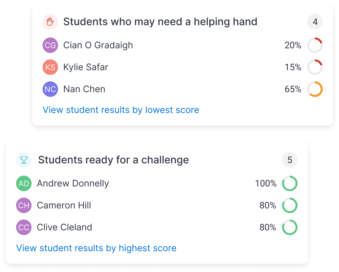This screenshot has width=339, height=272.
Task: Open view student results by highest score
Action: [x=96, y=248]
